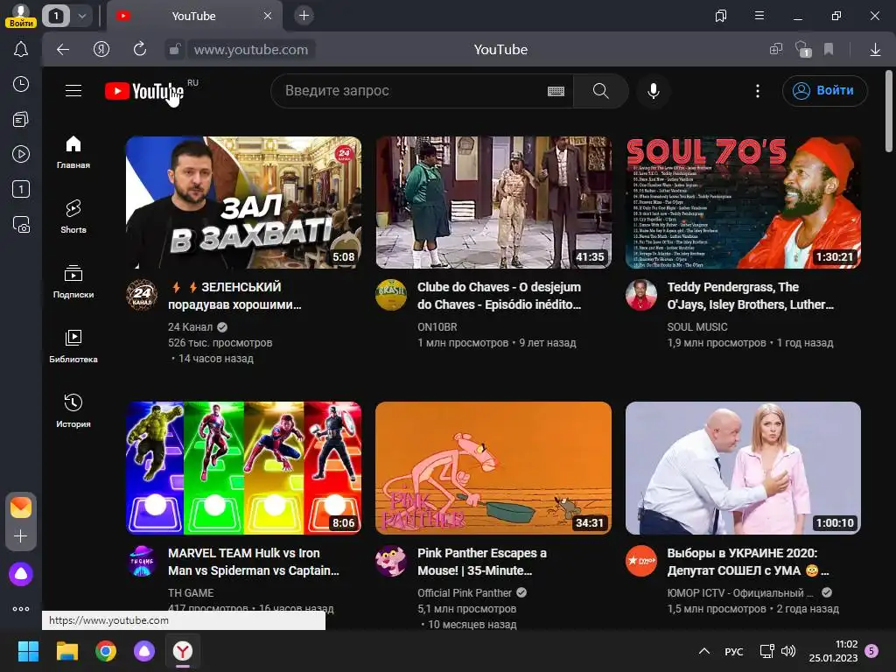Add a sidebar app with plus icon
896x672 pixels.
tap(21, 536)
